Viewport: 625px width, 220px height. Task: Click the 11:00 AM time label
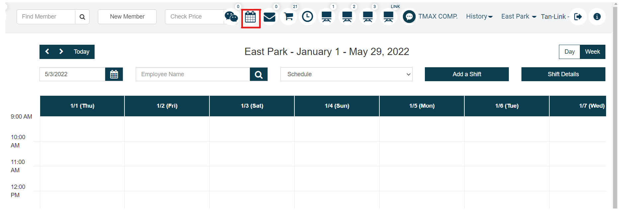[x=18, y=166]
